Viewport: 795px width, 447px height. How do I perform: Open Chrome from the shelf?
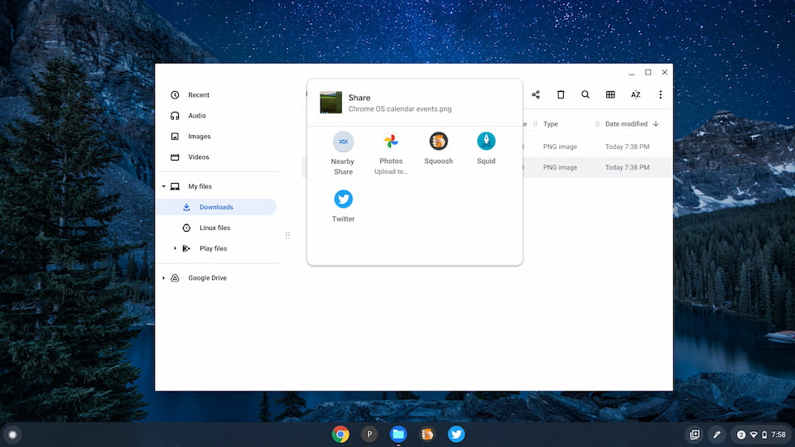pyautogui.click(x=340, y=435)
